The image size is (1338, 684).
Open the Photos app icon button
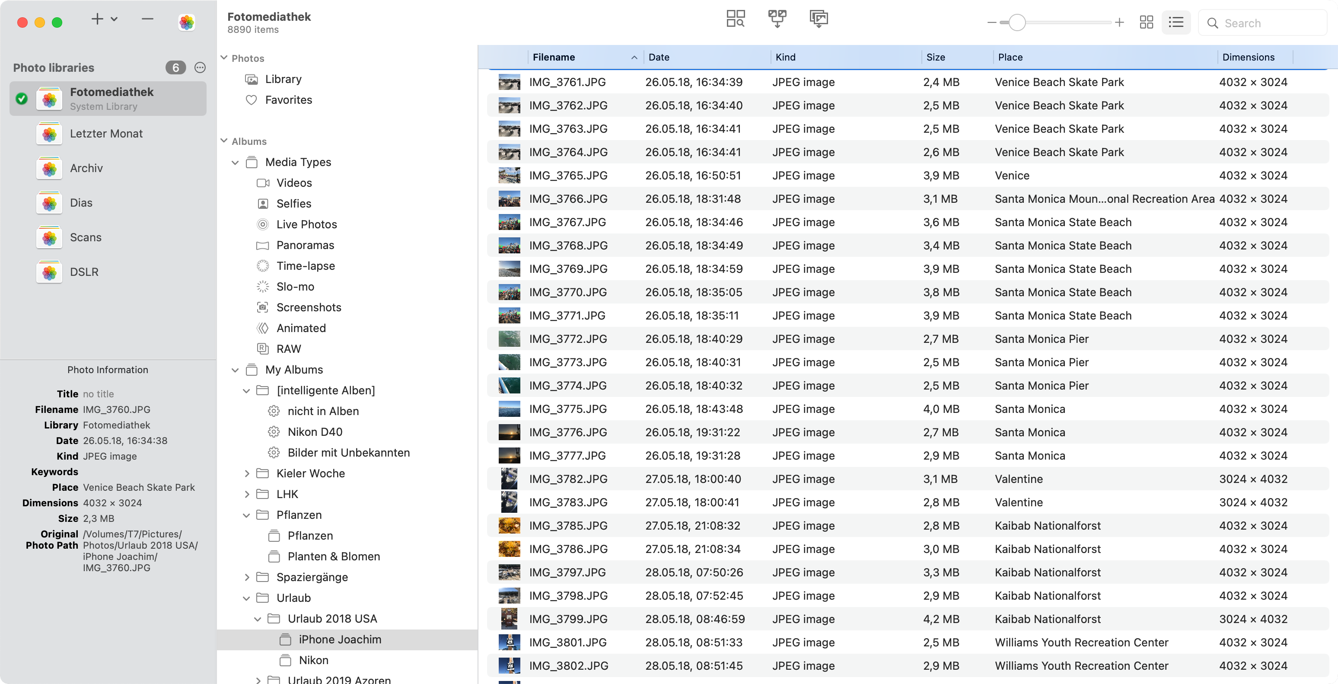tap(186, 22)
